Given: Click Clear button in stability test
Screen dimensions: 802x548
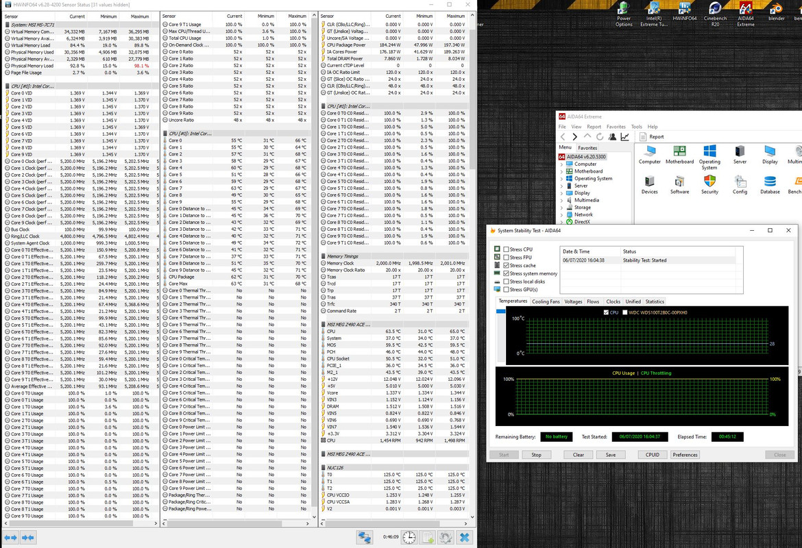Looking at the screenshot, I should pyautogui.click(x=579, y=454).
